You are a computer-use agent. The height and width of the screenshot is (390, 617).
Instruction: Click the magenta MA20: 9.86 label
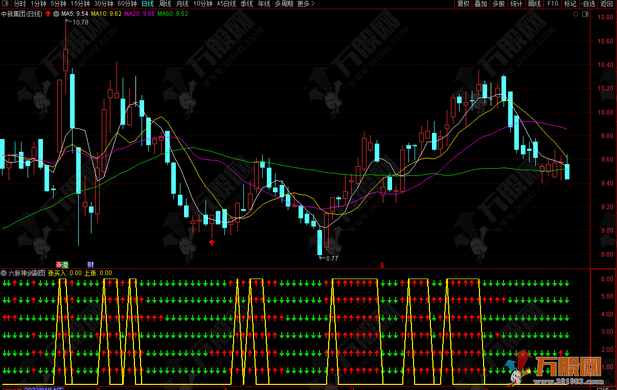(x=139, y=14)
